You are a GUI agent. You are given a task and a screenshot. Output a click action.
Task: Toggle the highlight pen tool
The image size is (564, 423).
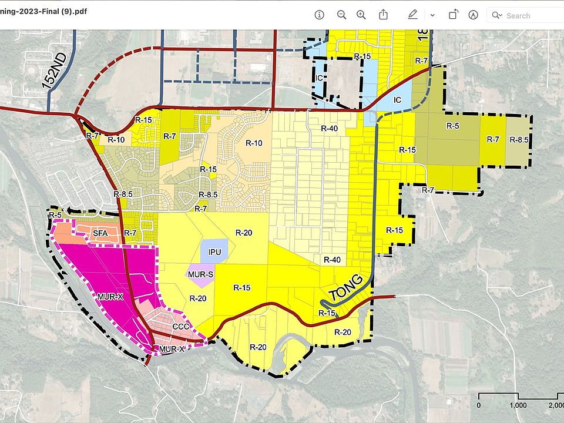(x=412, y=15)
